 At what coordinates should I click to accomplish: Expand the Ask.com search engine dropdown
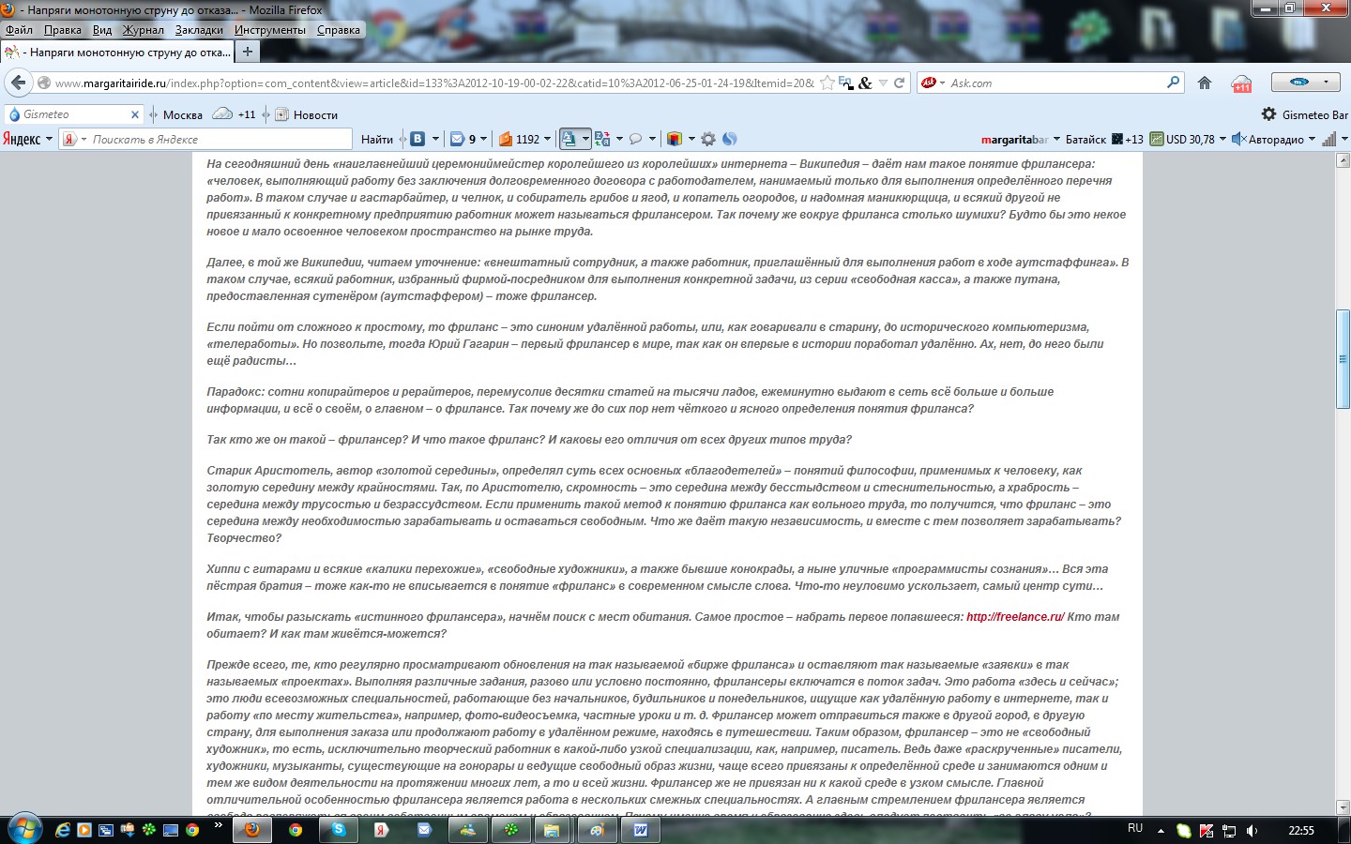tap(942, 83)
